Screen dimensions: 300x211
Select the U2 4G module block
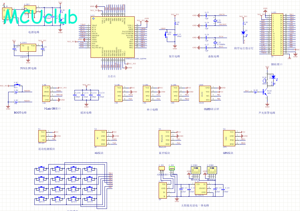click(x=100, y=138)
